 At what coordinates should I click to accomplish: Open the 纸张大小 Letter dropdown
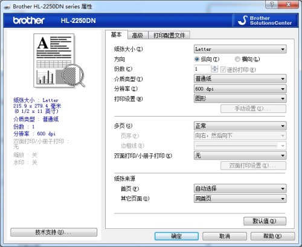coord(240,49)
